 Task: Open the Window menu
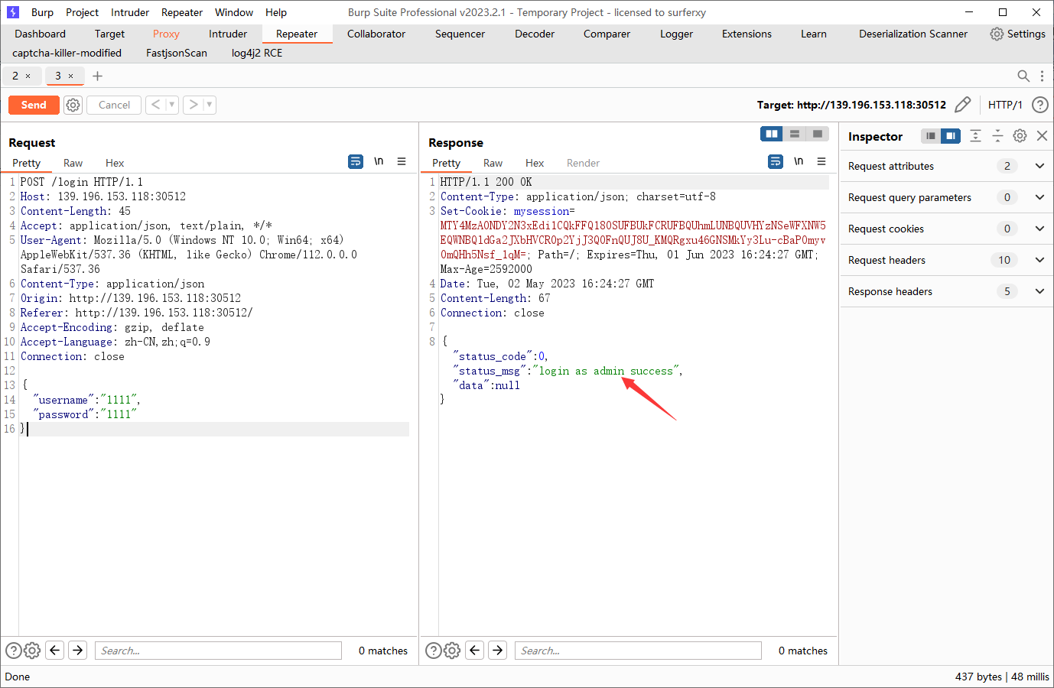coord(234,12)
